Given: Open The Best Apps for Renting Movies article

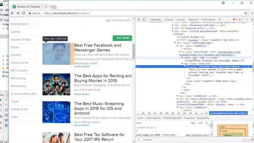Looking at the screenshot, I should pyautogui.click(x=103, y=78).
